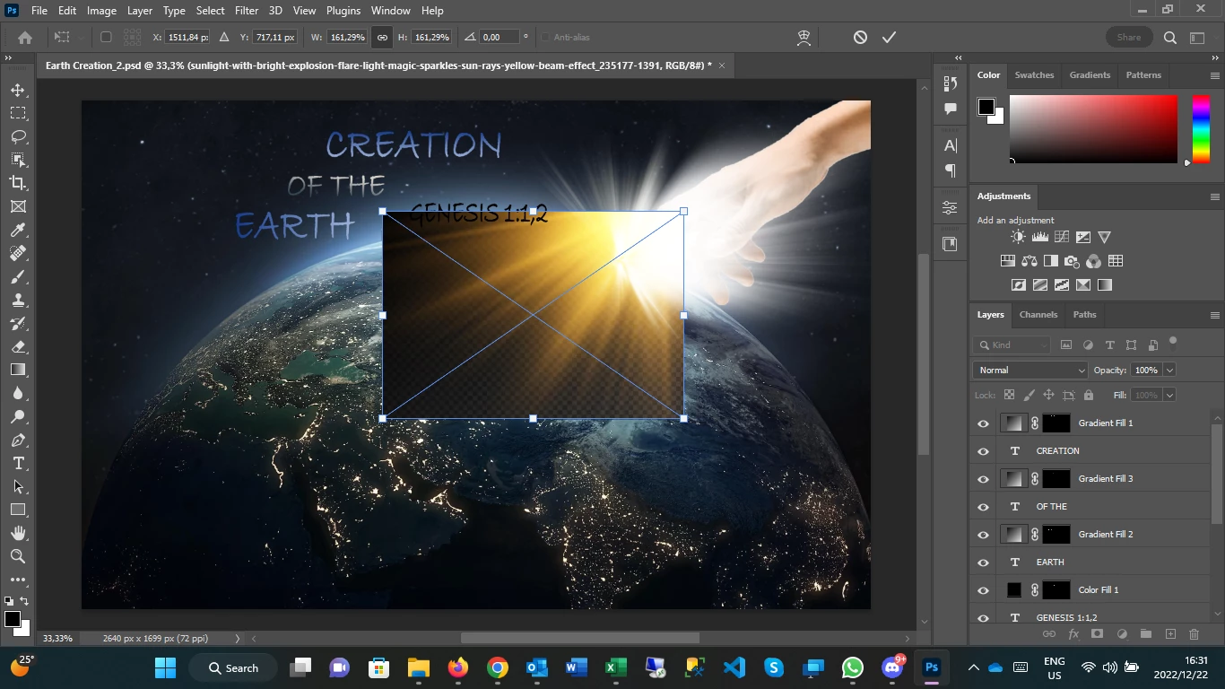Select the Brush tool
This screenshot has width=1225, height=689.
pos(18,276)
